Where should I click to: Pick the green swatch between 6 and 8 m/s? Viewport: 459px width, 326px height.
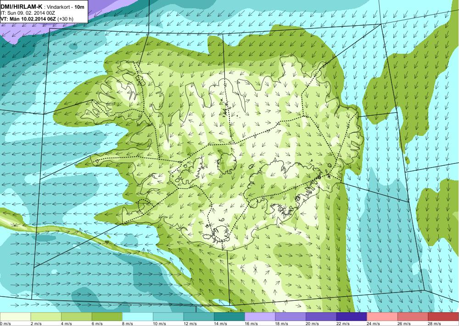107,317
